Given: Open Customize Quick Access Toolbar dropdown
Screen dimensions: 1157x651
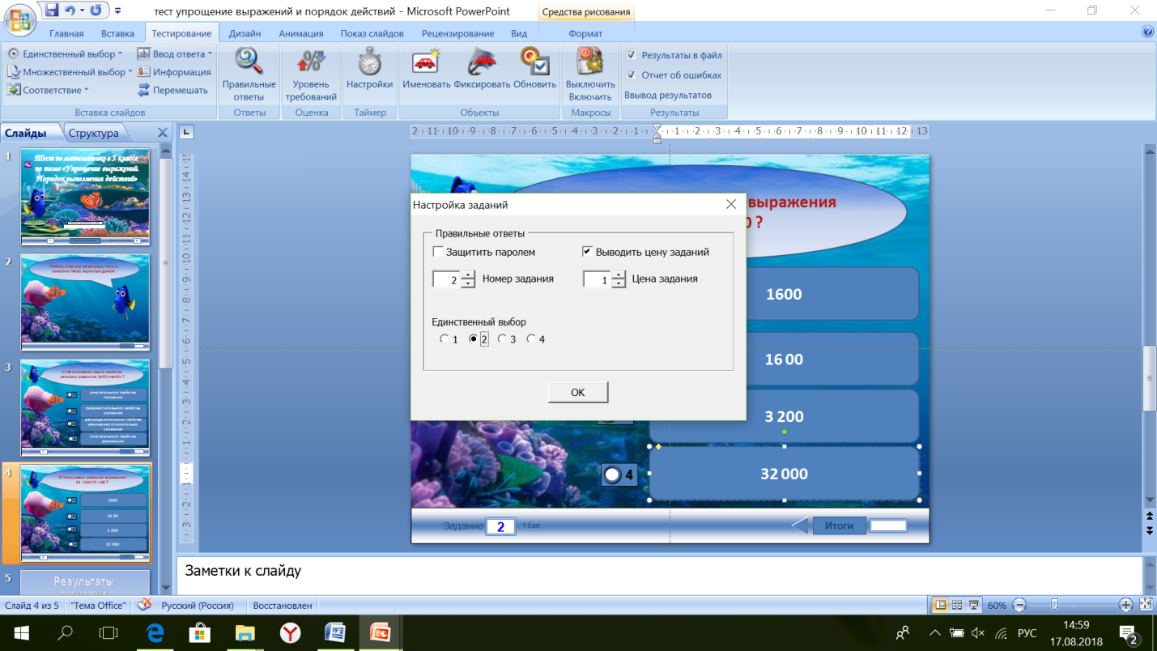Looking at the screenshot, I should pos(118,11).
